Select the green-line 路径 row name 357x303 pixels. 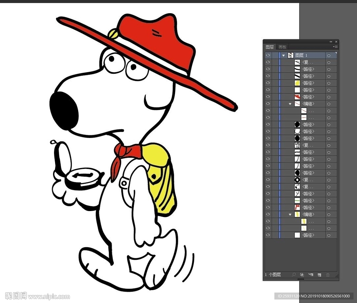(308, 201)
